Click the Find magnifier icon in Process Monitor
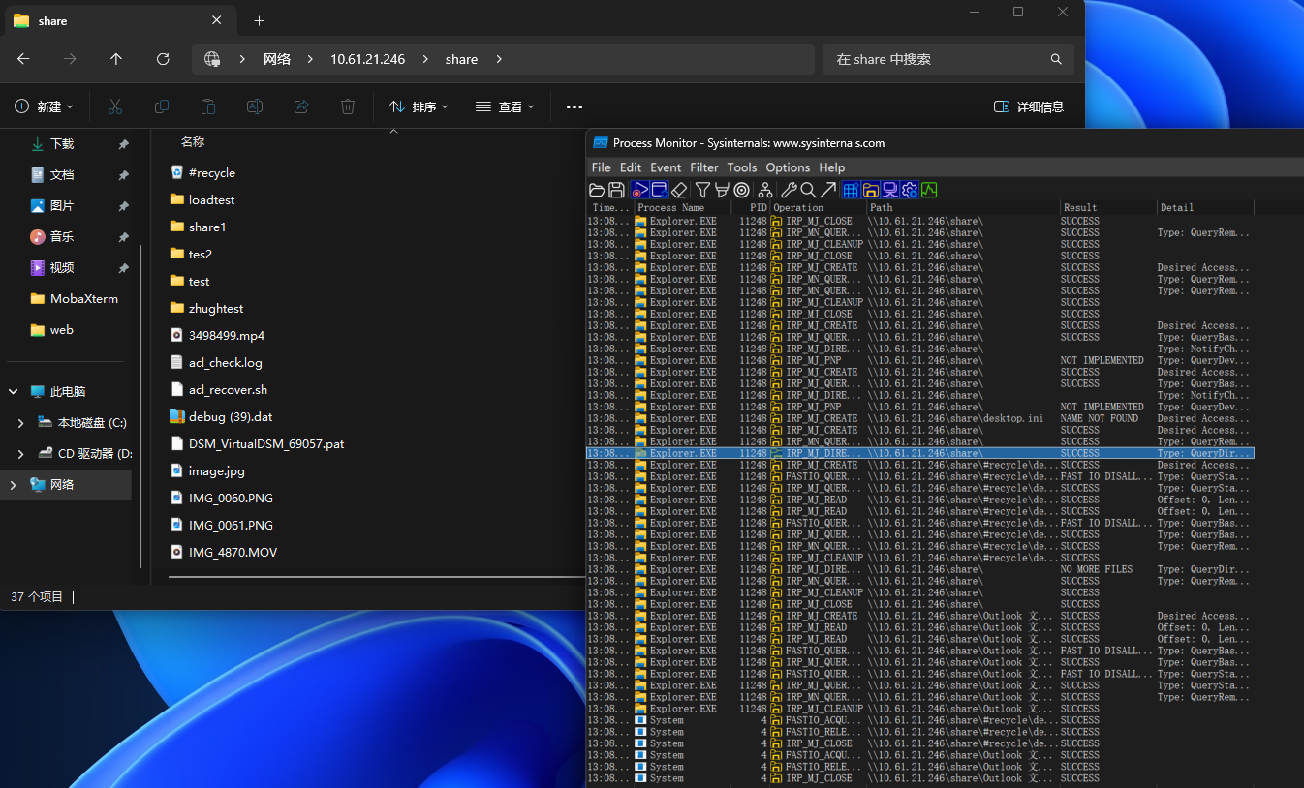Screen dimensions: 1304x788 [808, 190]
